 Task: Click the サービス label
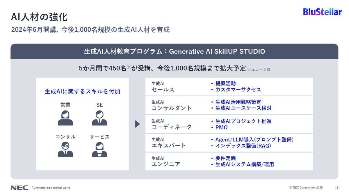pos(99,137)
